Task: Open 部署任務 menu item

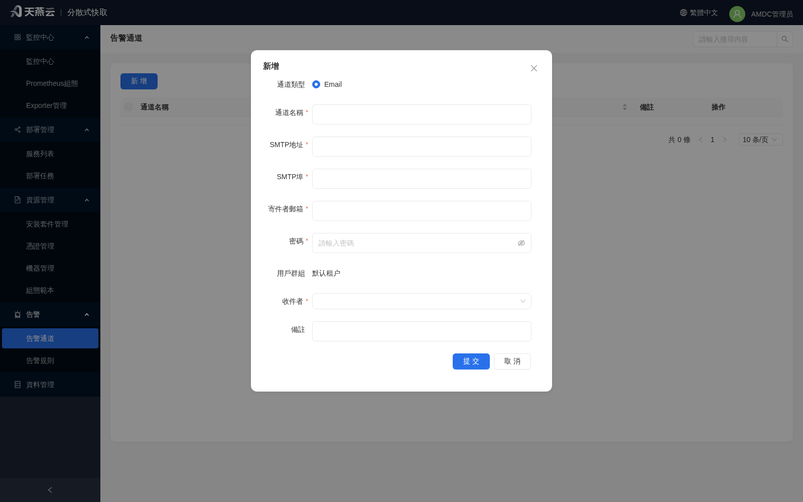Action: pos(50,176)
